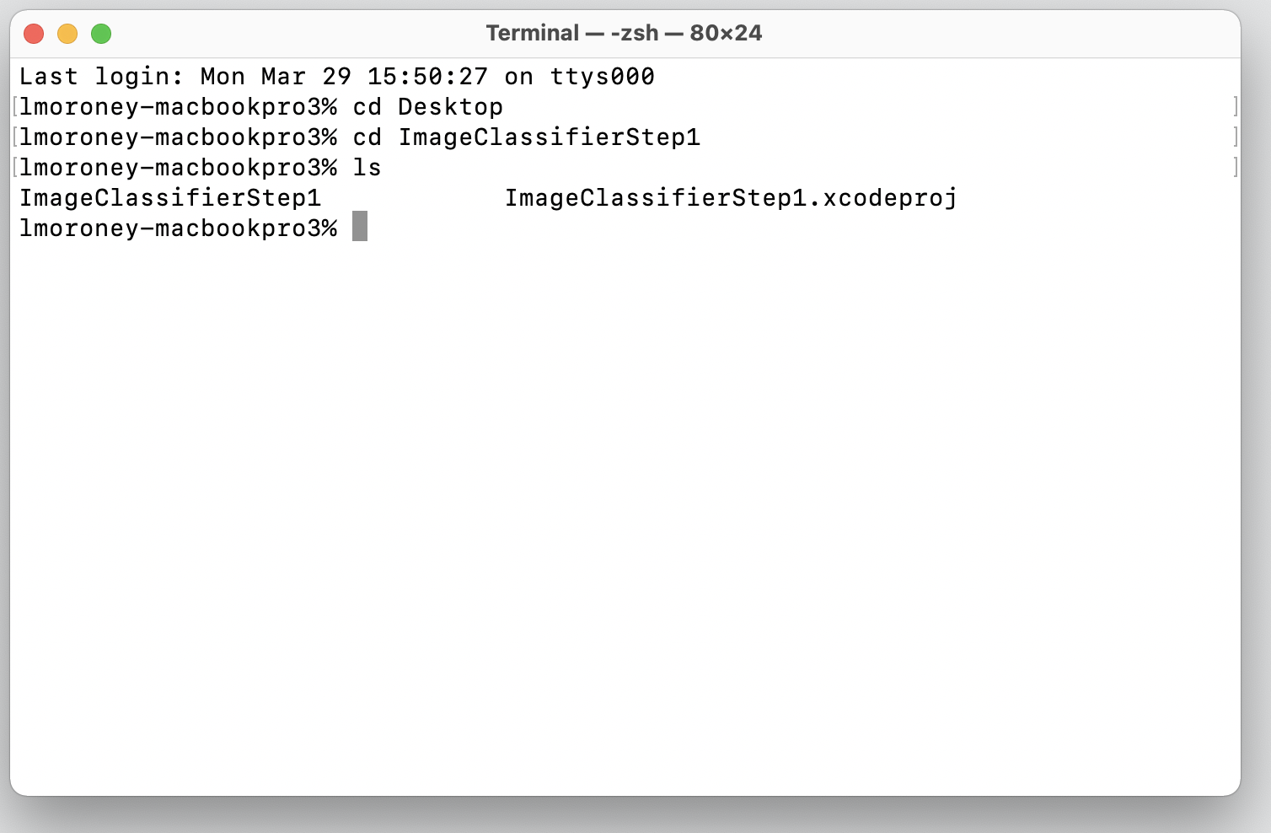Click the left bracket mark before the ls prompt
The width and height of the screenshot is (1271, 833).
(15, 167)
